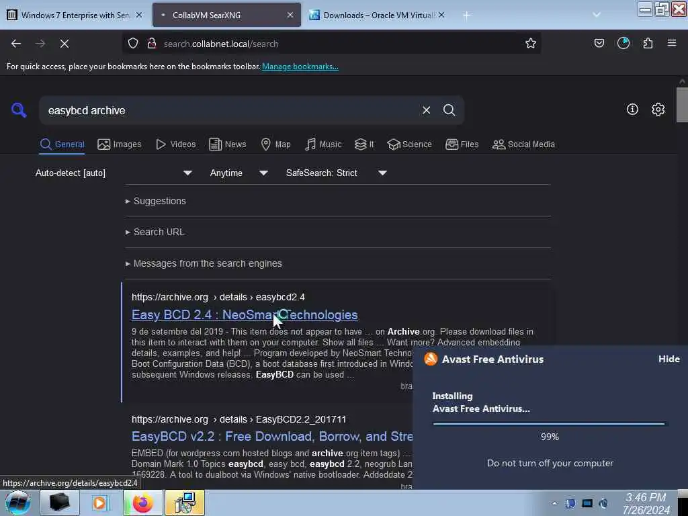The height and width of the screenshot is (516, 688).
Task: Click the Avast installation progress bar
Action: pyautogui.click(x=549, y=424)
